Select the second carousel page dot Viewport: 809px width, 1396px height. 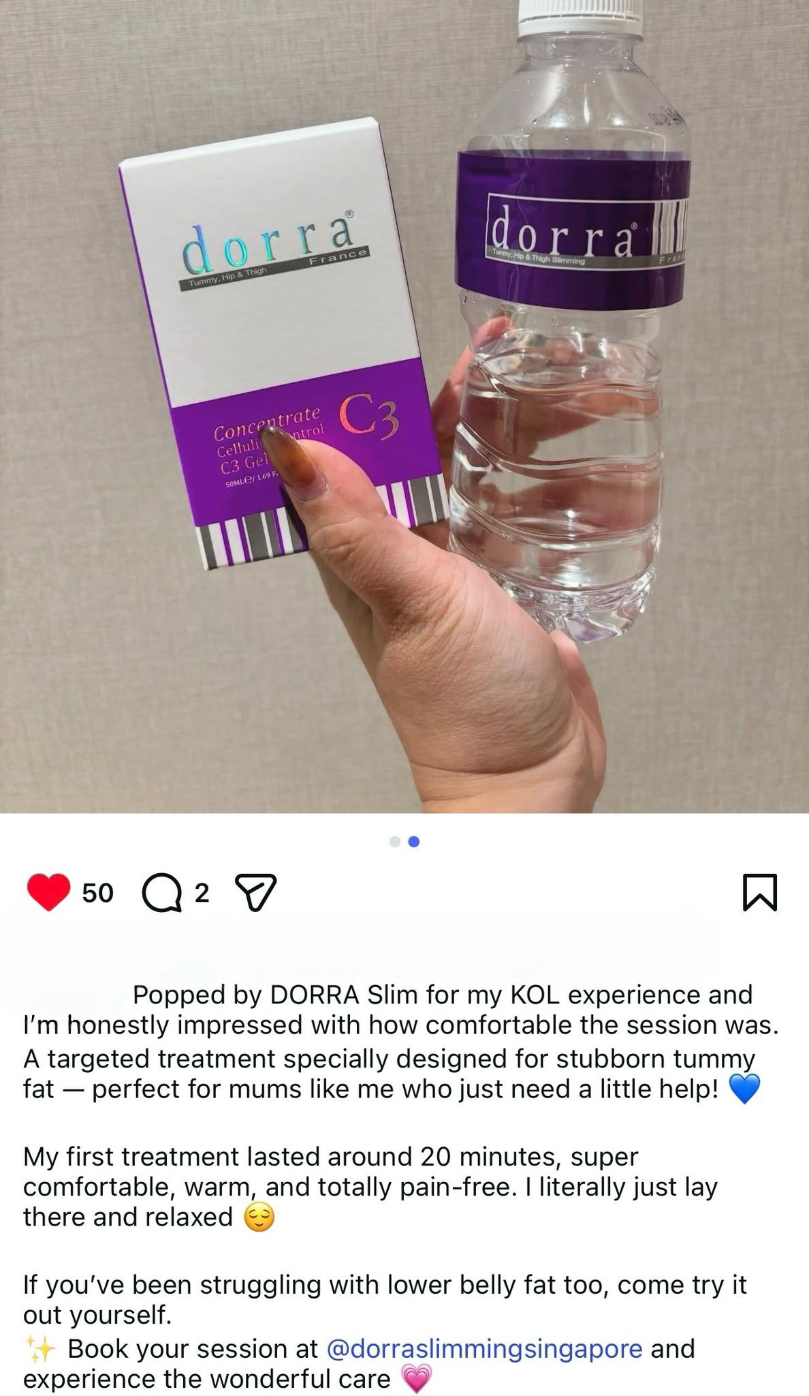(413, 842)
